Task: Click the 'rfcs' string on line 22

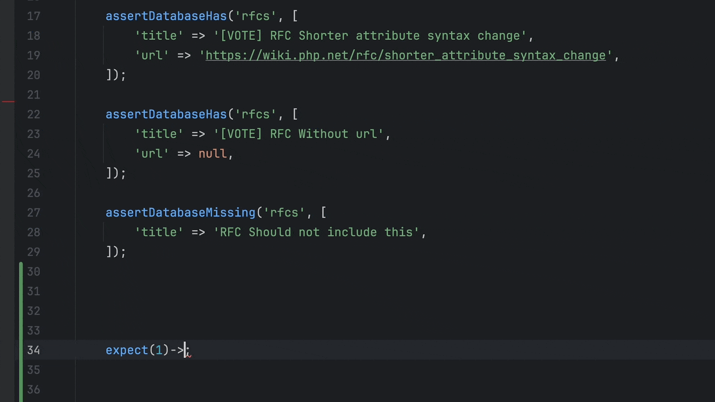Action: (255, 115)
